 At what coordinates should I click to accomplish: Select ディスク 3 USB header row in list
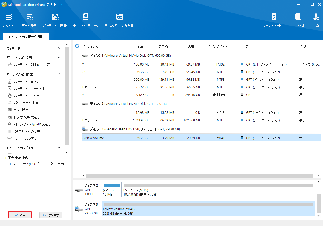[201, 129]
